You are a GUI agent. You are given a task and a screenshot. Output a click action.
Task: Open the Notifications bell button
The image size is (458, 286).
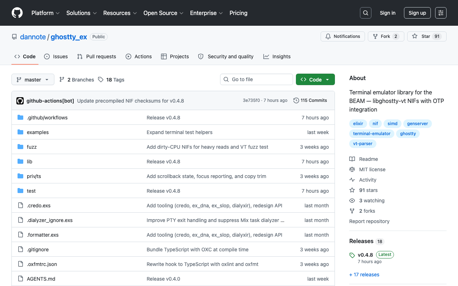tap(343, 36)
